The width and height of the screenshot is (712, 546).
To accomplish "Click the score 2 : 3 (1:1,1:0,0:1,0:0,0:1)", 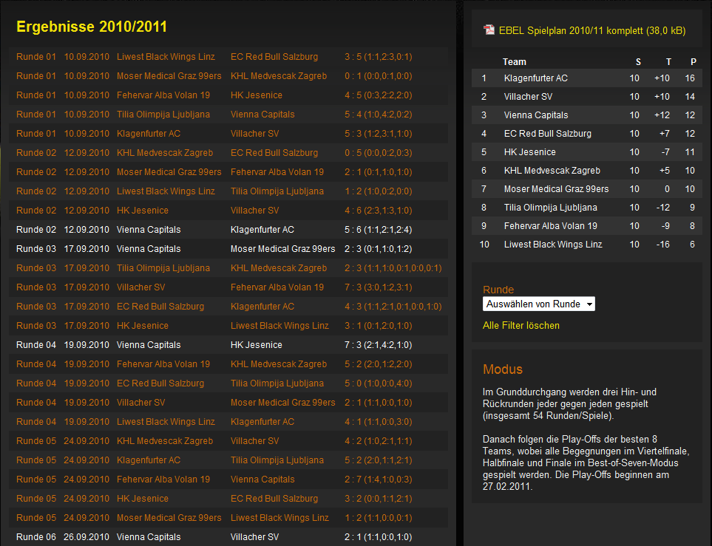I will (x=393, y=267).
